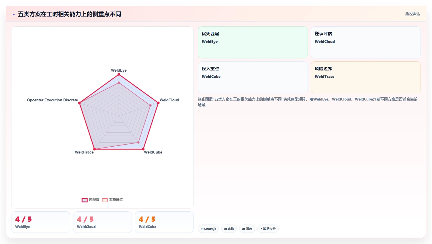The height and width of the screenshot is (244, 432).
Task: Toggle the 匹配度 legend swatch
Action: click(85, 200)
